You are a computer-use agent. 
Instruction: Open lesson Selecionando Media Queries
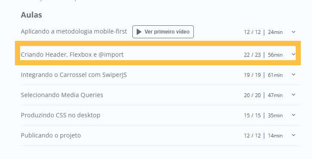pos(62,95)
